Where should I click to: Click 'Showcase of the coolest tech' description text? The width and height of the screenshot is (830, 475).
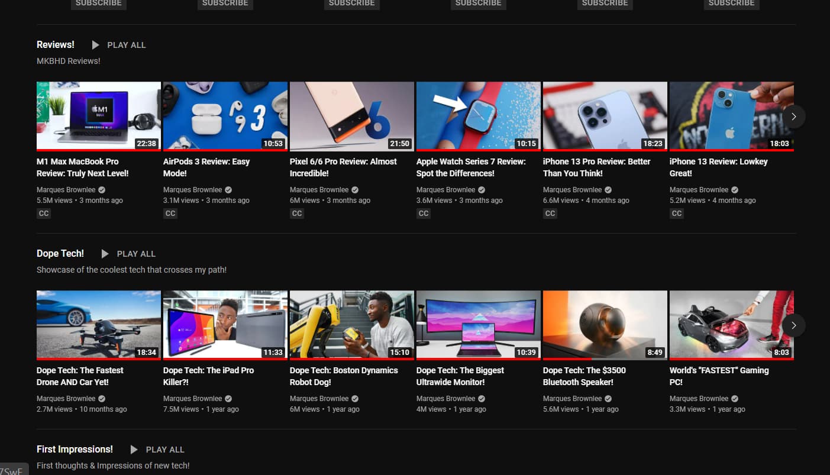click(x=131, y=270)
